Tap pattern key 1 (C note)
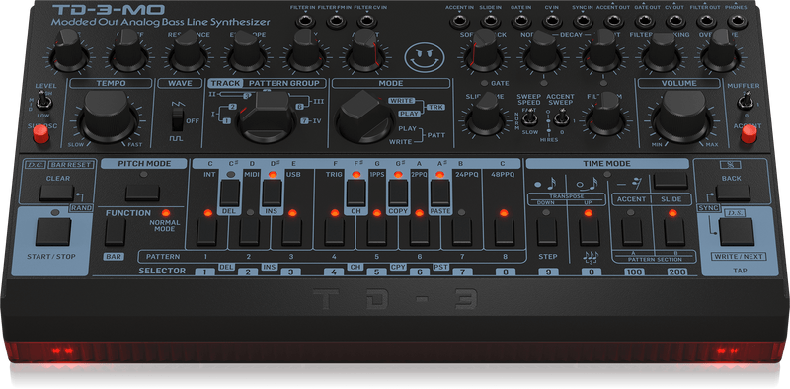790x389 pixels. 206,232
